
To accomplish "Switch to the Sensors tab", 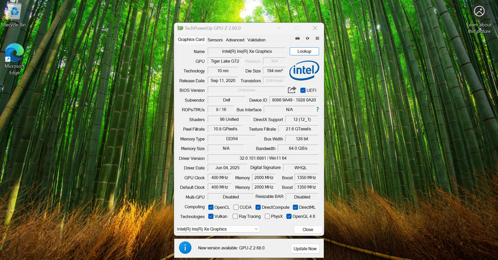I will click(215, 40).
